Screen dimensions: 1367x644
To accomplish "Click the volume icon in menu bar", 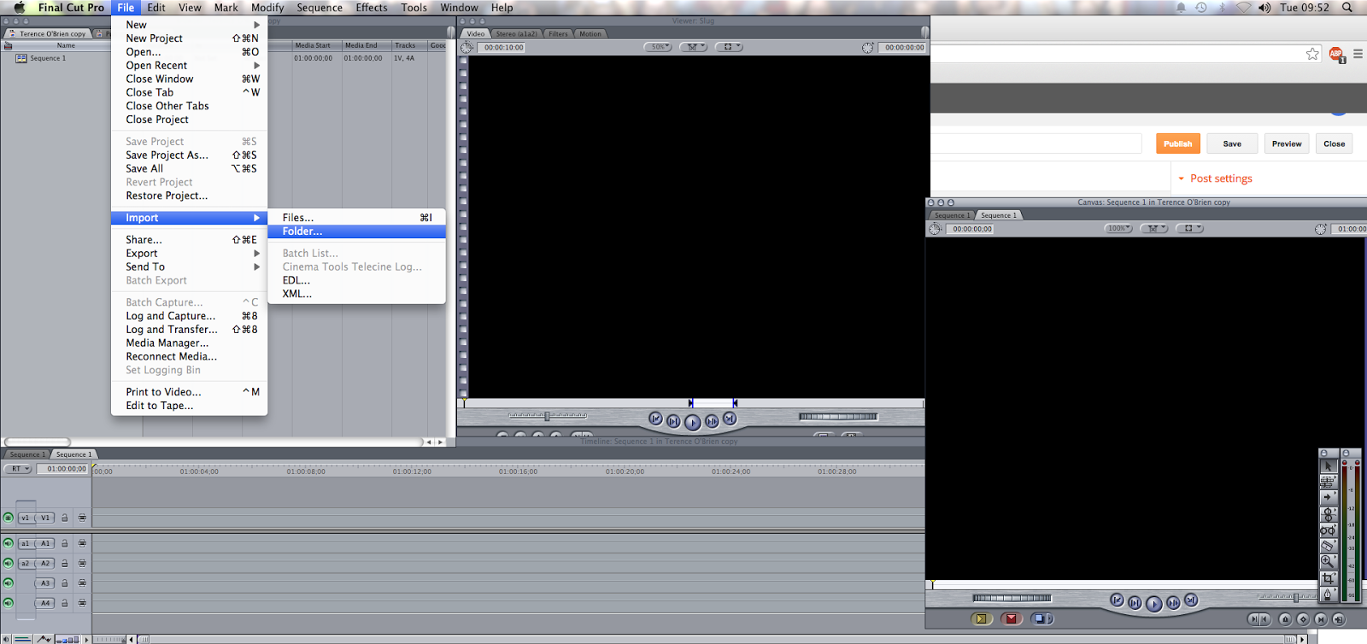I will click(1264, 7).
